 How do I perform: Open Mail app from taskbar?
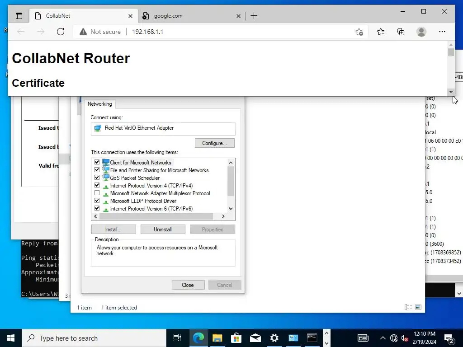point(255,338)
